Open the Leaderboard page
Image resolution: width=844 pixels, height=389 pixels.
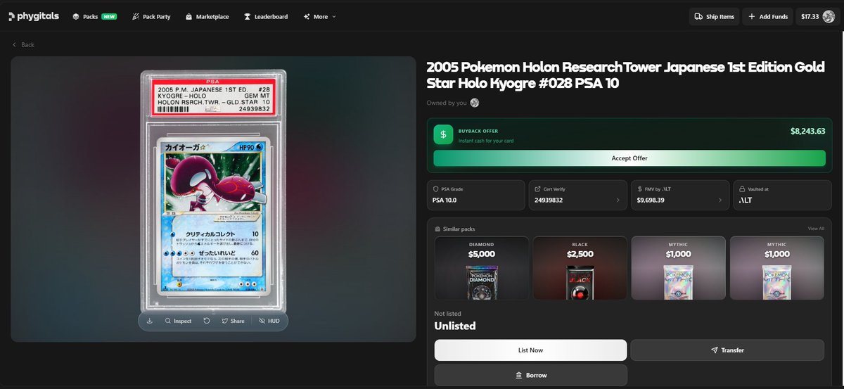coord(265,16)
